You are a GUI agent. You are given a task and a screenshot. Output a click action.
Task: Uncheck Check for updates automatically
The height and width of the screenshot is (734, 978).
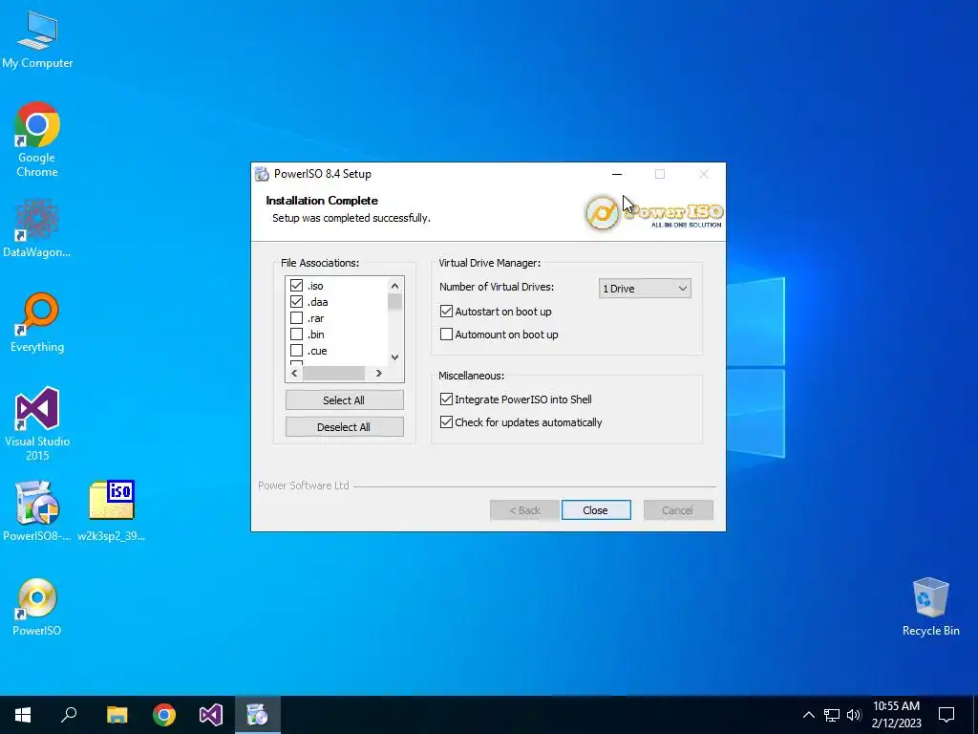446,422
